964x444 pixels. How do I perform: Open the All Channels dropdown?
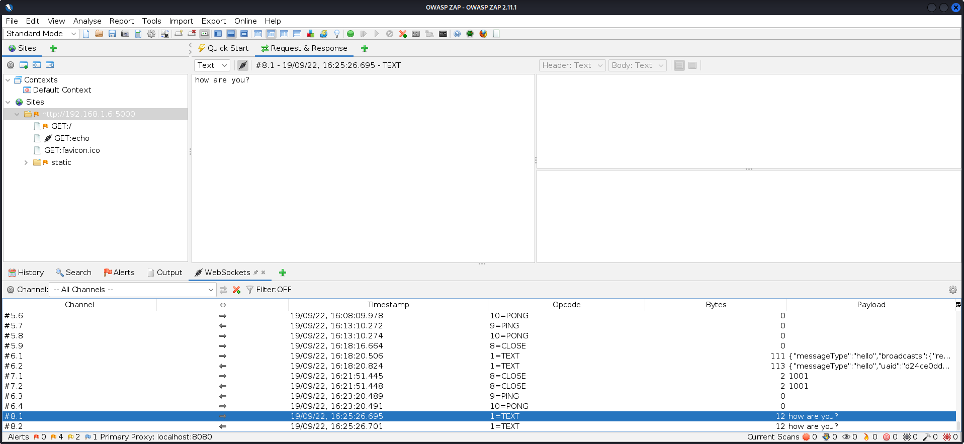pos(133,290)
